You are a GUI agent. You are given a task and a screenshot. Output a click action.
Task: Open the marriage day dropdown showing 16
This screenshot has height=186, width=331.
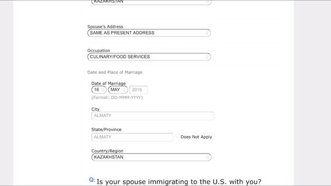(x=99, y=90)
